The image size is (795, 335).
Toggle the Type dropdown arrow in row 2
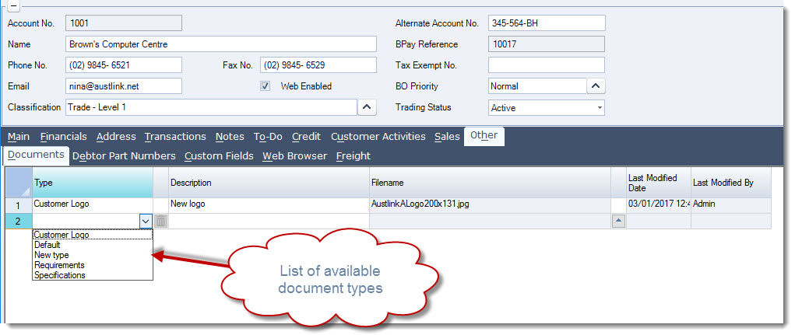145,222
